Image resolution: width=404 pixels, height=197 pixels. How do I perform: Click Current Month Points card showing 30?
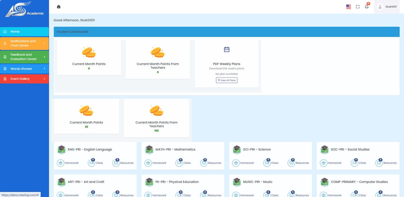tap(86, 116)
